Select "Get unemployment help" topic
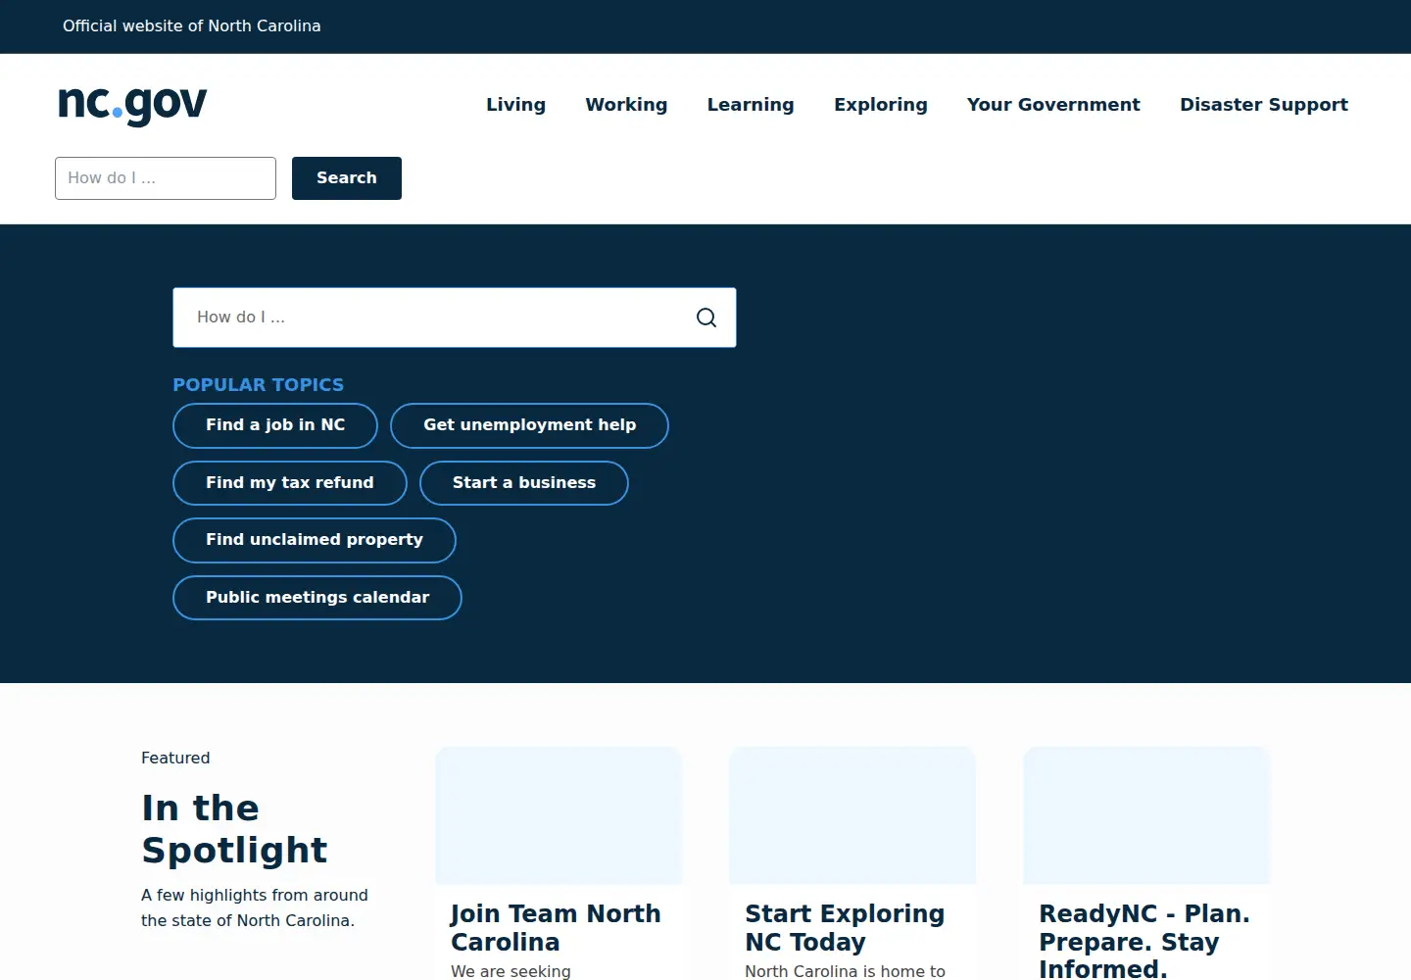 (529, 425)
